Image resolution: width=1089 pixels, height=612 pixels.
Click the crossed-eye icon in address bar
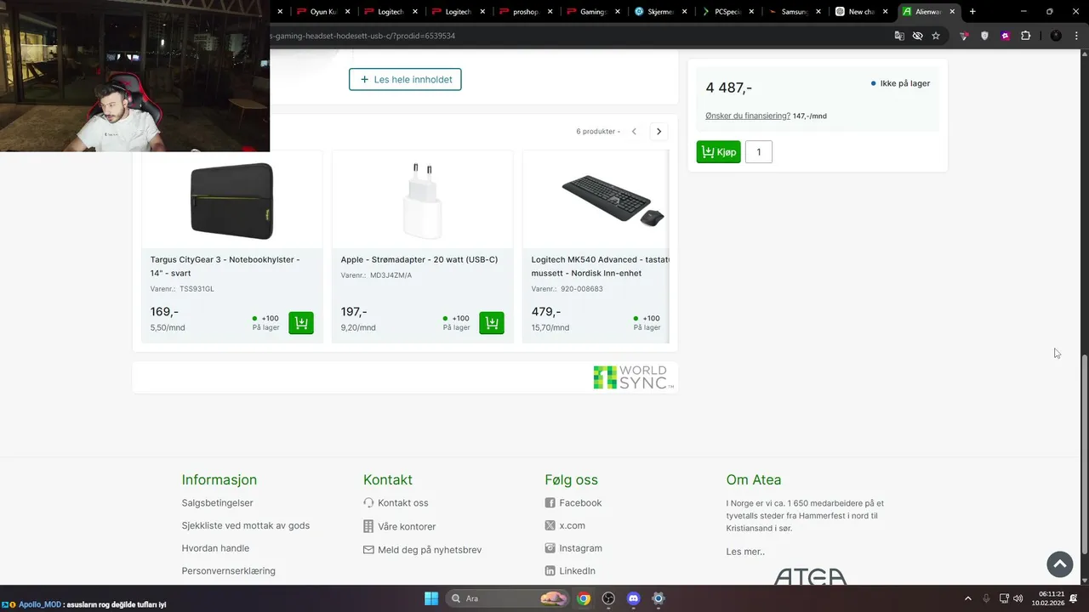point(917,36)
